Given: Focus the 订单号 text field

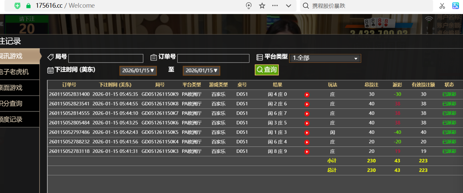Looking at the screenshot, I should (213, 59).
